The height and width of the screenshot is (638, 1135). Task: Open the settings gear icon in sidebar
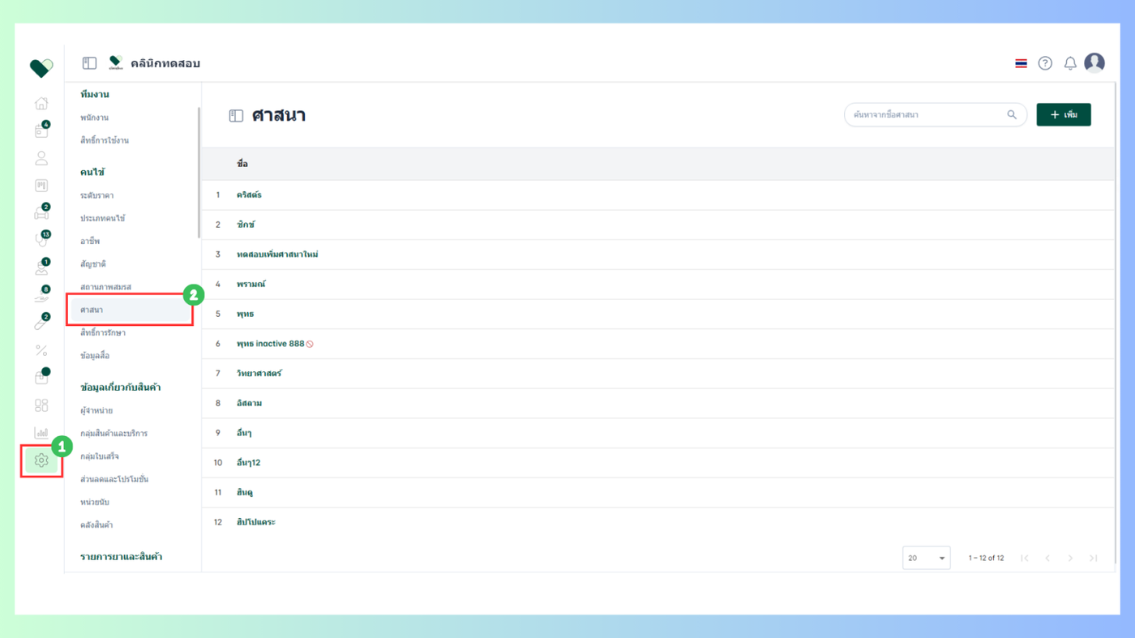click(41, 460)
